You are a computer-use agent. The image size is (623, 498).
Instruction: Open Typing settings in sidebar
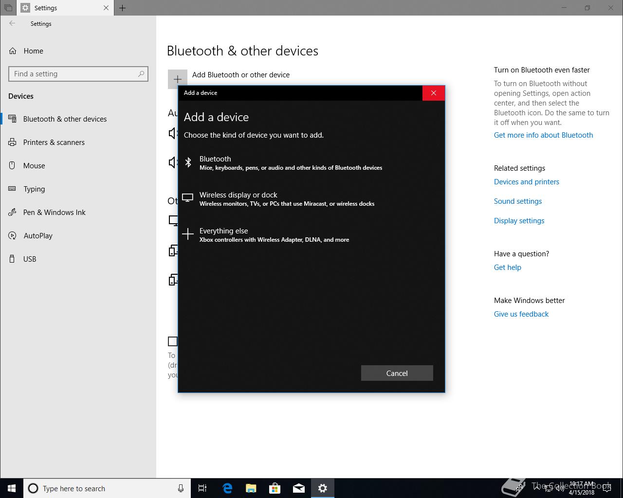coord(34,189)
